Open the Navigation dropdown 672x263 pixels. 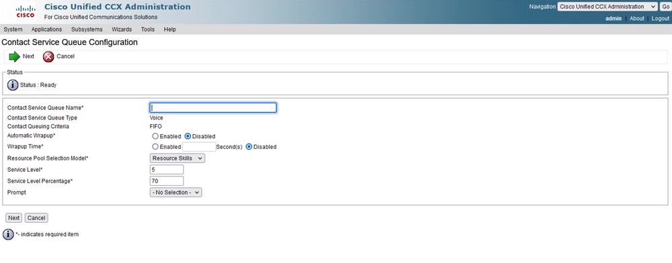pyautogui.click(x=607, y=7)
